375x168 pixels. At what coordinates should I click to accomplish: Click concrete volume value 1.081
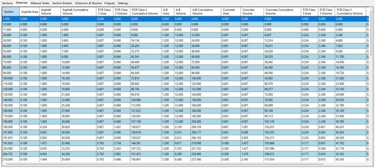pyautogui.click(x=252, y=127)
